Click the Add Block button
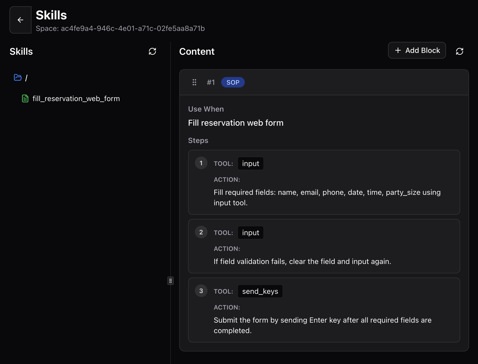Image resolution: width=478 pixels, height=364 pixels. click(x=417, y=50)
